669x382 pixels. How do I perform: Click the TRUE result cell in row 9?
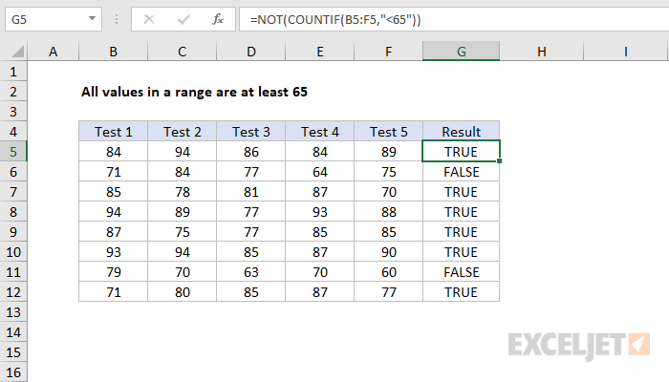[462, 232]
